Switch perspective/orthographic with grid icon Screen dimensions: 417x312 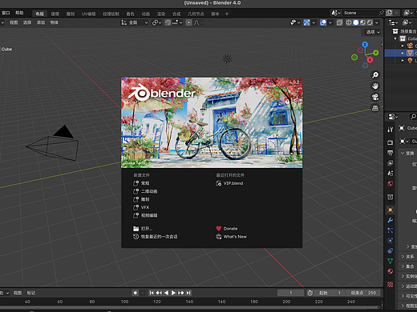coord(375,108)
